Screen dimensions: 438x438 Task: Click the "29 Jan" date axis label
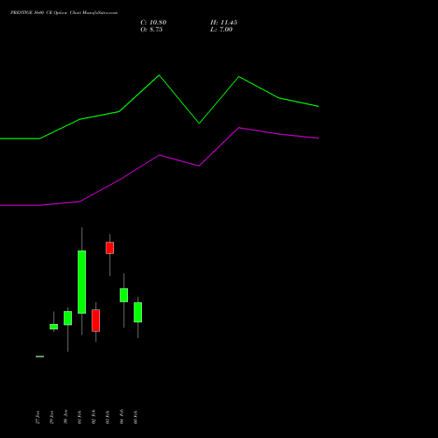(x=52, y=417)
